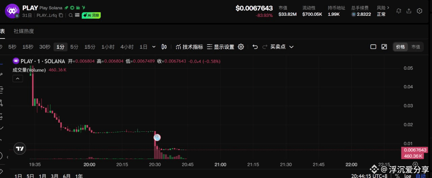Open the 20:44:15 UTC+8 timezone selector

coord(369,176)
